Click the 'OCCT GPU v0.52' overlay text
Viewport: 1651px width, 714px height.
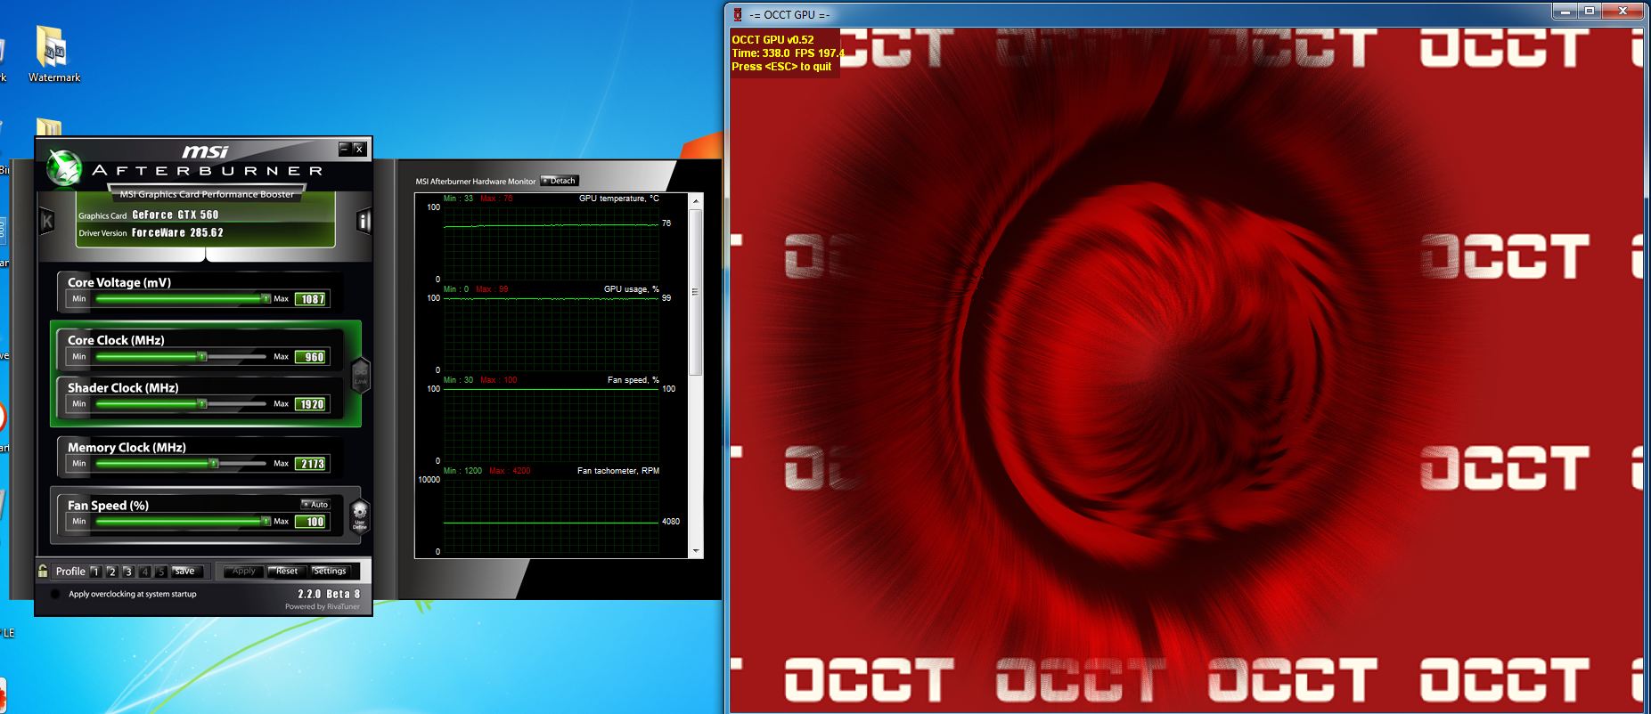point(772,39)
